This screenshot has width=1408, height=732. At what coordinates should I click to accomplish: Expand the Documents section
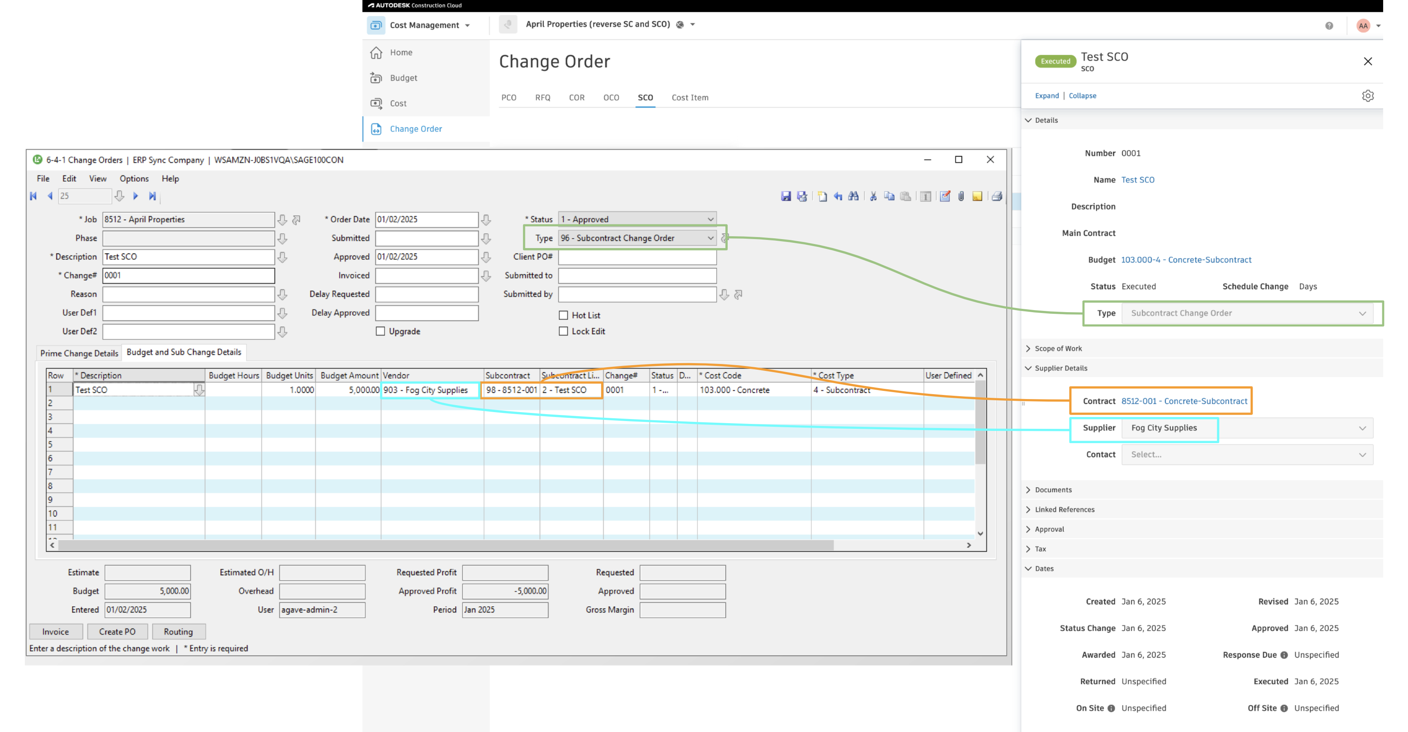[1028, 490]
